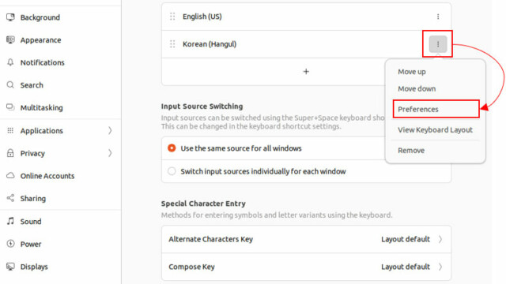Expand the Applications sidebar chevron
This screenshot has height=284, width=506.
point(110,130)
